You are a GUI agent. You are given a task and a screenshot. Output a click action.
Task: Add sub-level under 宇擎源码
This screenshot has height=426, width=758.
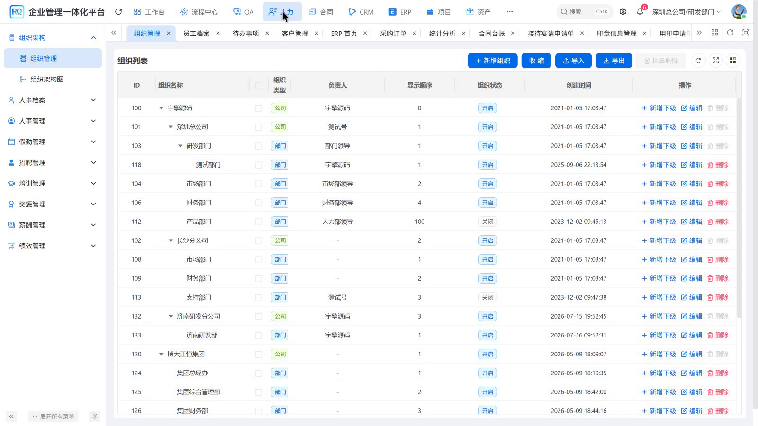(x=659, y=108)
